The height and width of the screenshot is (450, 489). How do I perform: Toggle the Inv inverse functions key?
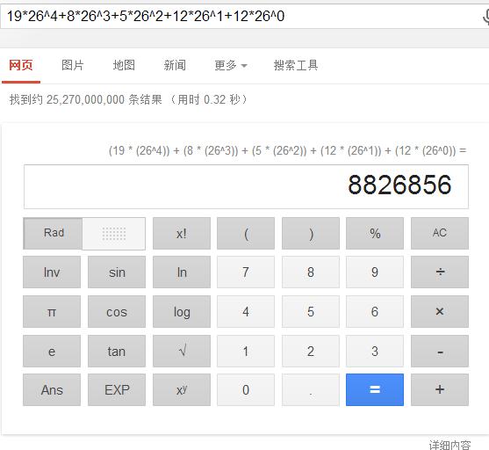pyautogui.click(x=52, y=272)
